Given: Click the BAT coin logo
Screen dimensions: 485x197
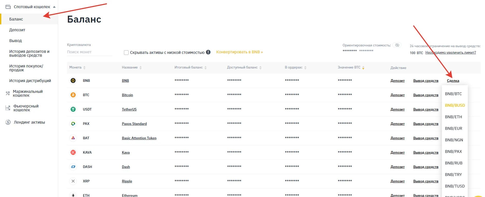Looking at the screenshot, I should pyautogui.click(x=73, y=138).
